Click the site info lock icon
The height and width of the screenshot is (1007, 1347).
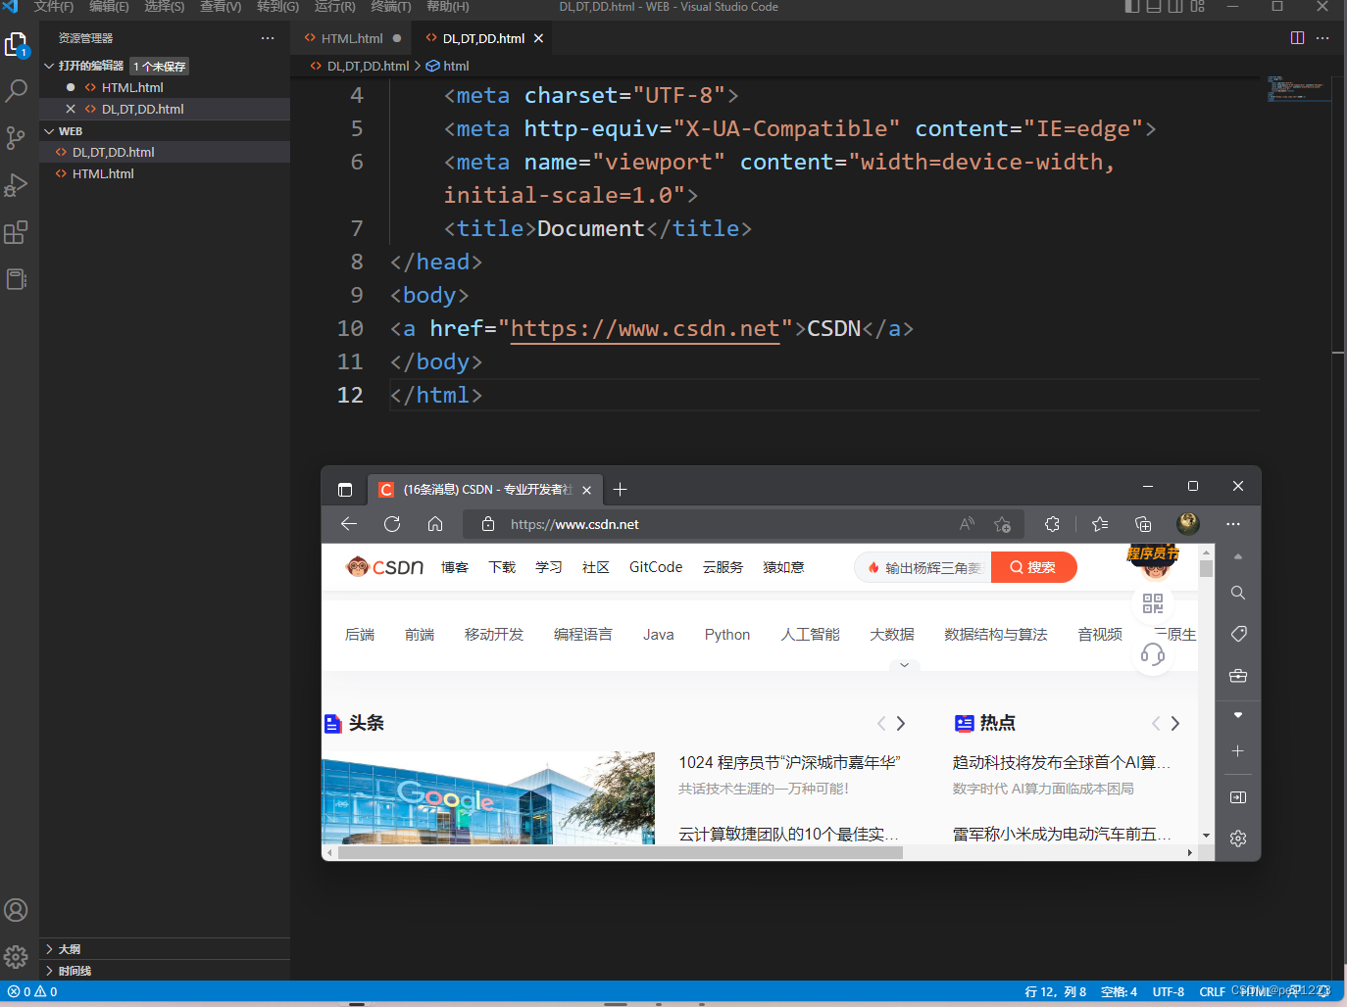coord(488,524)
